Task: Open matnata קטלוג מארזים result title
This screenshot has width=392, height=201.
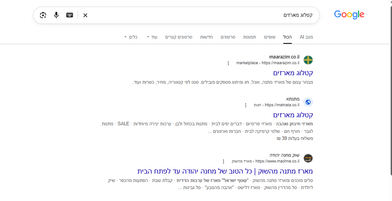Action: pyautogui.click(x=293, y=115)
